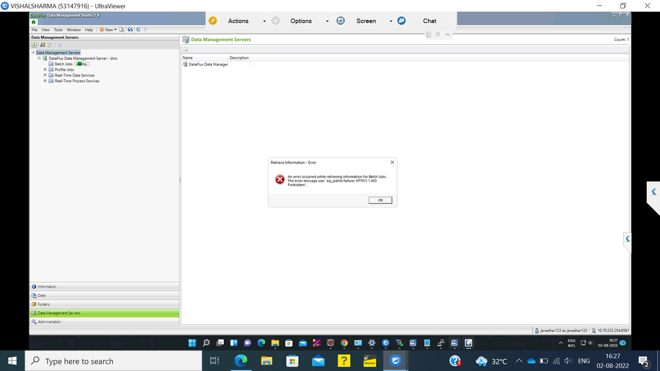This screenshot has width=660, height=371.
Task: Click the UltraViewer Actions button
Action: [x=238, y=21]
